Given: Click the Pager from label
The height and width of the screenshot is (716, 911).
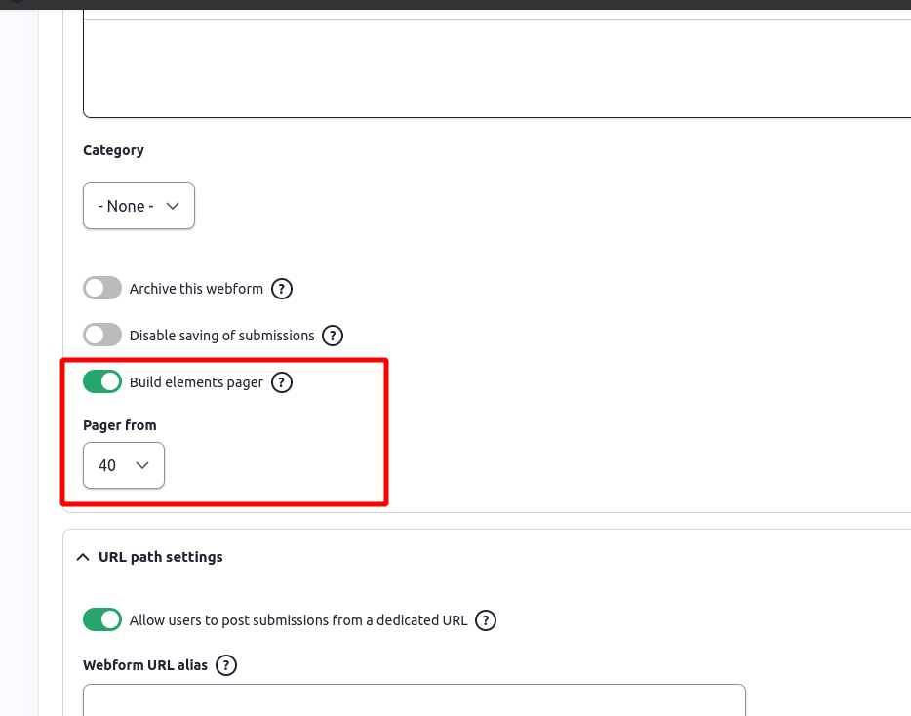Looking at the screenshot, I should pyautogui.click(x=119, y=425).
